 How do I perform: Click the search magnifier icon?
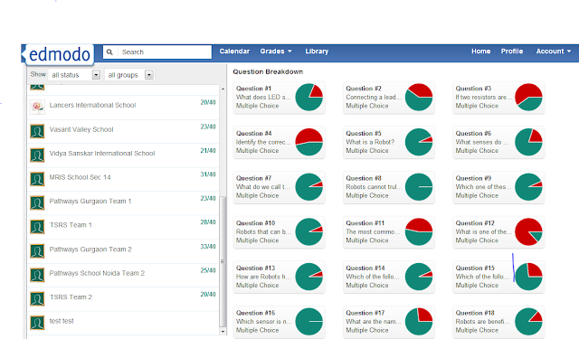pyautogui.click(x=109, y=52)
